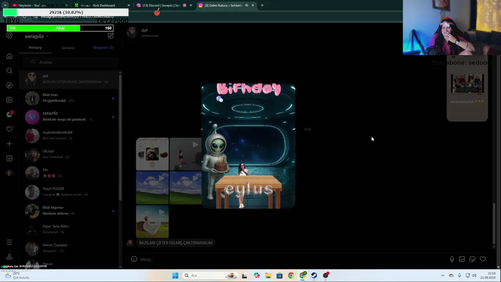501x282 pixels.
Task: Open the Reels icon in sidebar
Action: click(x=9, y=100)
